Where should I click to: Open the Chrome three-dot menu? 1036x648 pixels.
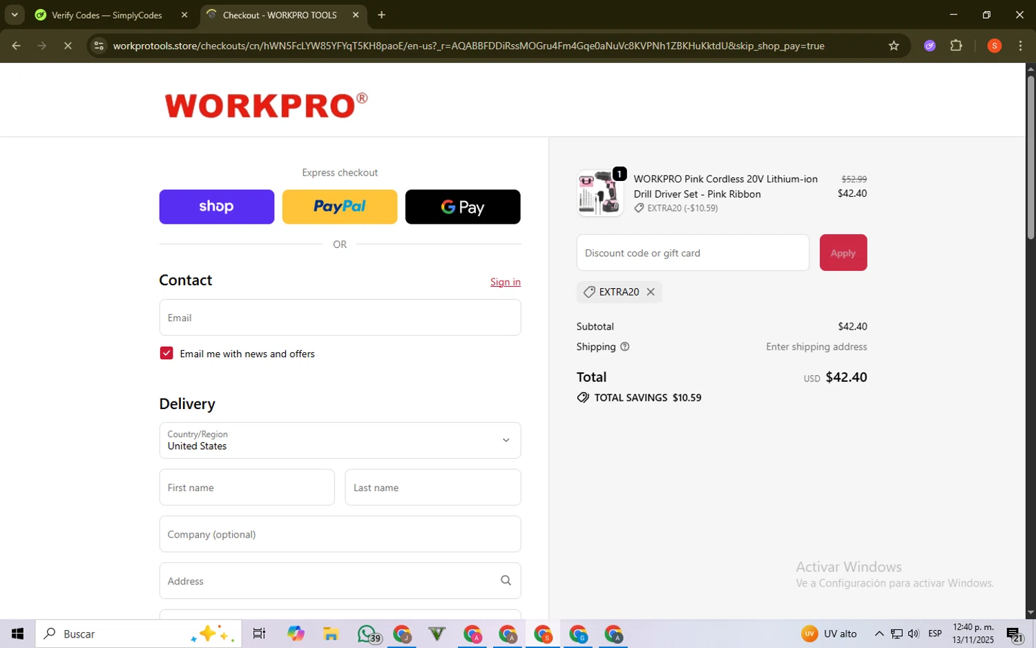coord(1021,46)
